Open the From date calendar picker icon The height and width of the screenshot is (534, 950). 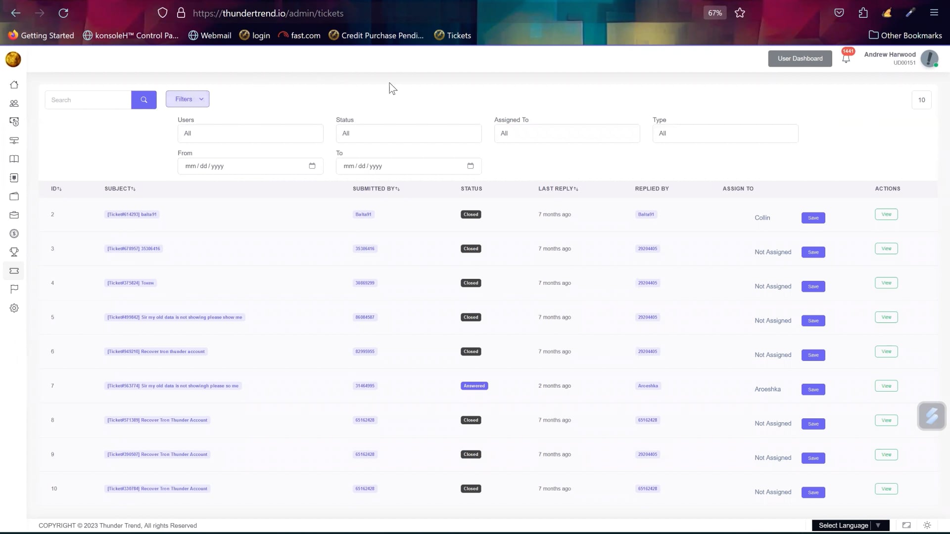click(312, 166)
